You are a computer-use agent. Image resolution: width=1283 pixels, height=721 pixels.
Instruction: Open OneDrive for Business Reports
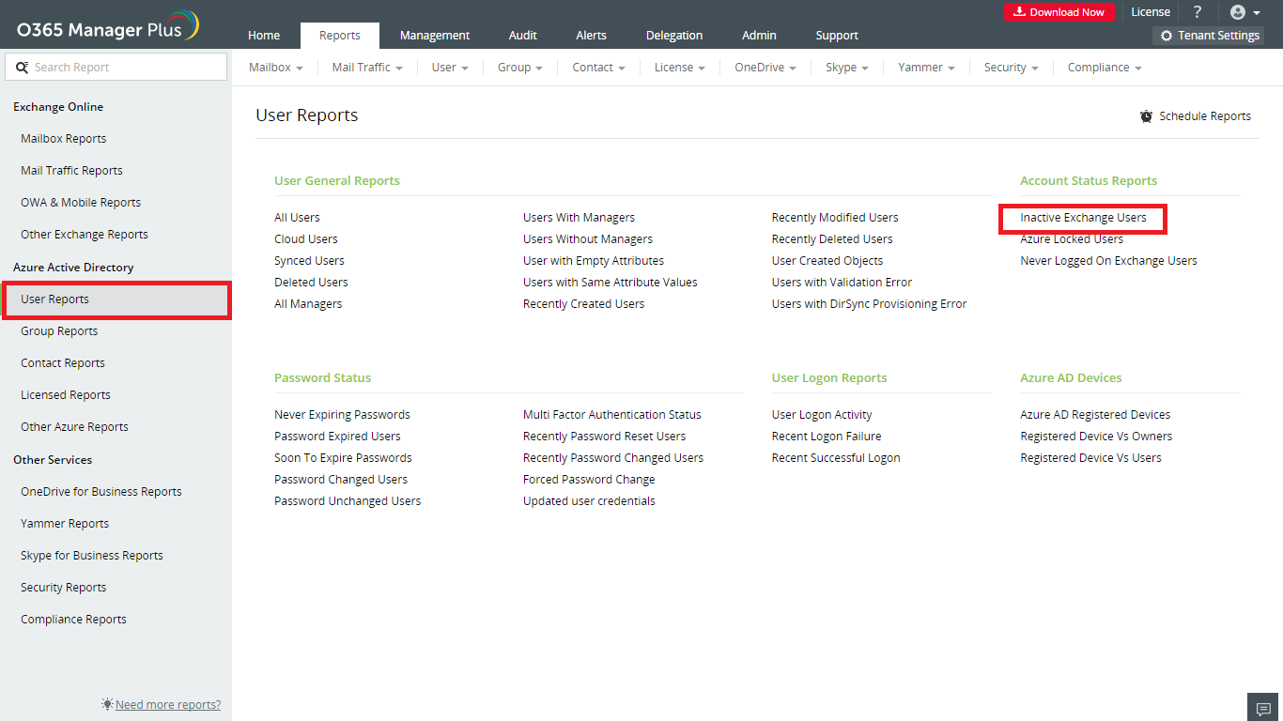coord(101,492)
